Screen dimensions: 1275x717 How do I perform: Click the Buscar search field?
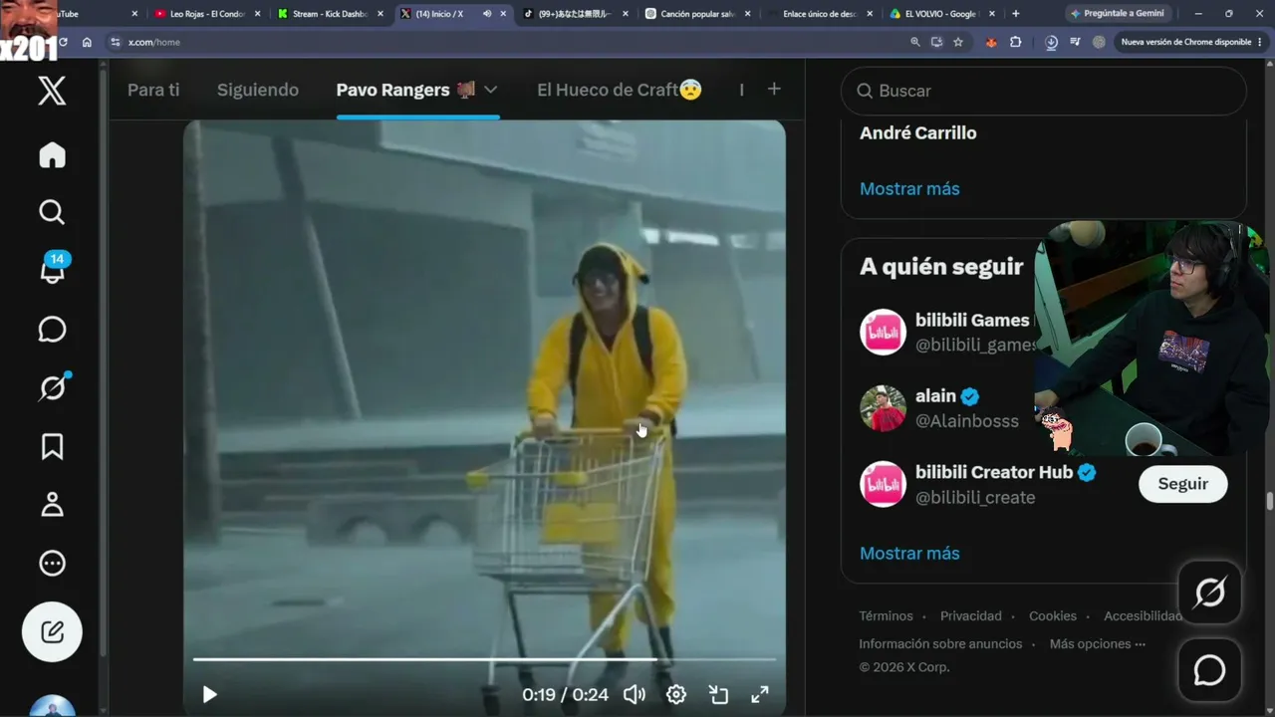[1044, 91]
